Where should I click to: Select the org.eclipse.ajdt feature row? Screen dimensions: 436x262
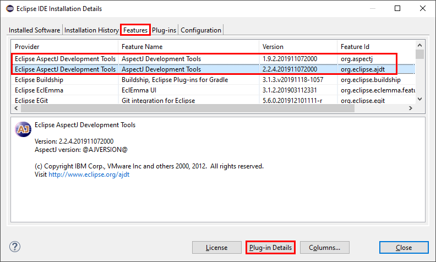(x=213, y=69)
